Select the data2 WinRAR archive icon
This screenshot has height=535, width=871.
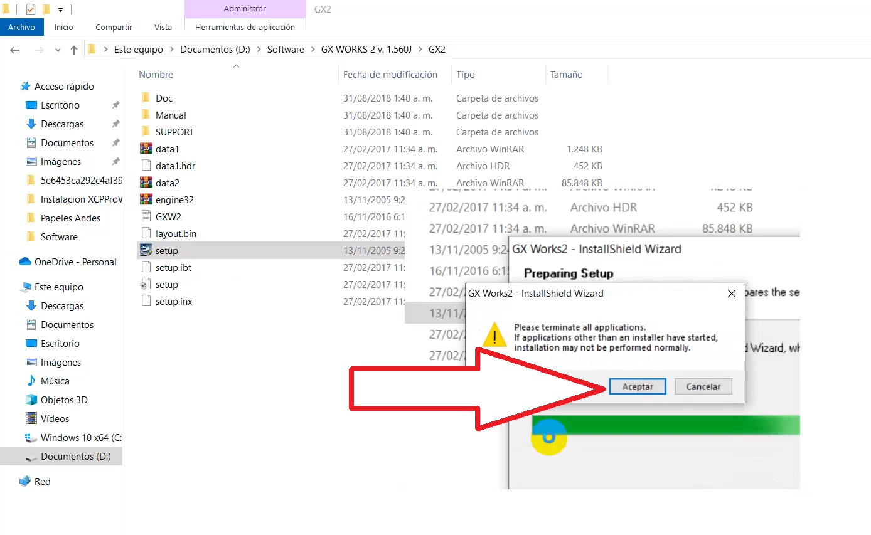(x=146, y=183)
